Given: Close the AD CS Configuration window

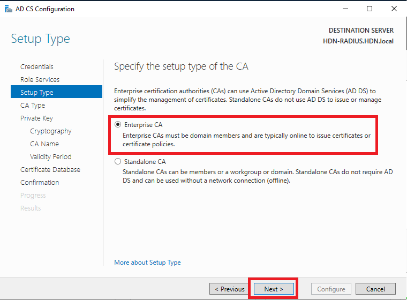Looking at the screenshot, I should (394, 9).
